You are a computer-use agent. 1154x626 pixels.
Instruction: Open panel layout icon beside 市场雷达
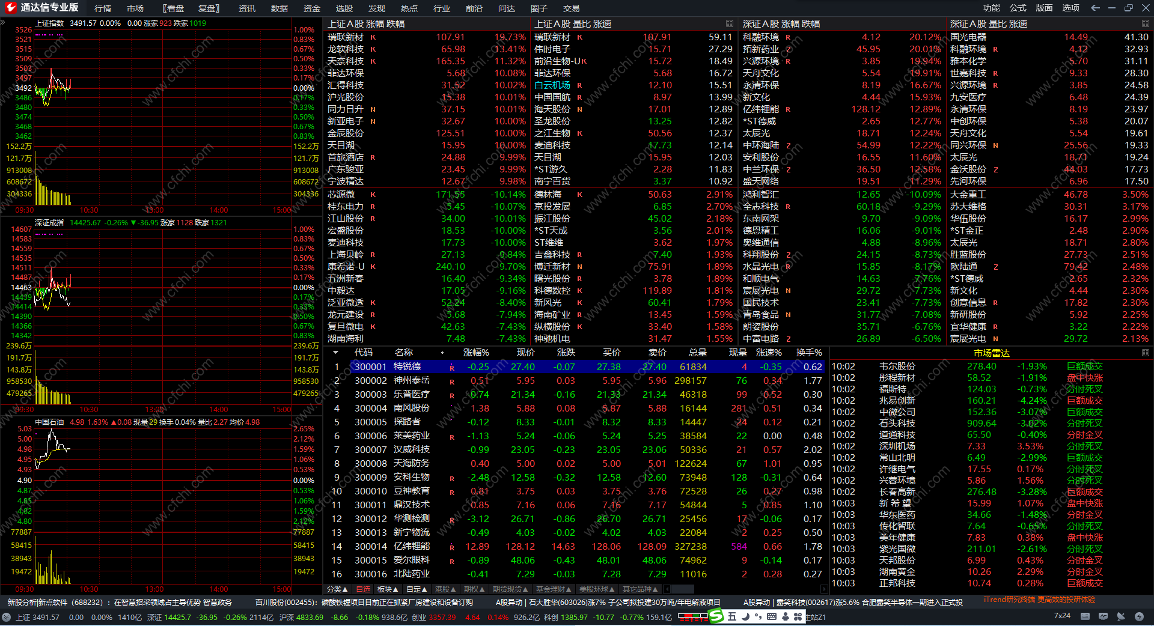(x=1146, y=353)
